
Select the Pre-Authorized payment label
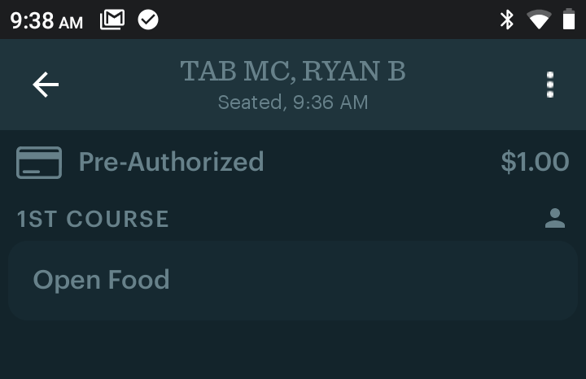click(171, 162)
